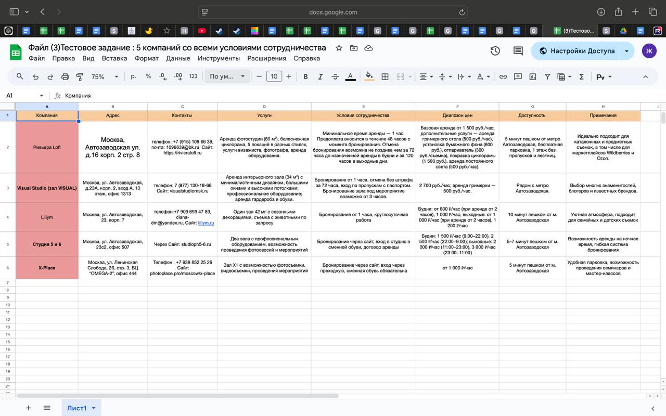Click the Safari address bar docs.google.com
Viewport: 666px width, 416px height.
(333, 12)
